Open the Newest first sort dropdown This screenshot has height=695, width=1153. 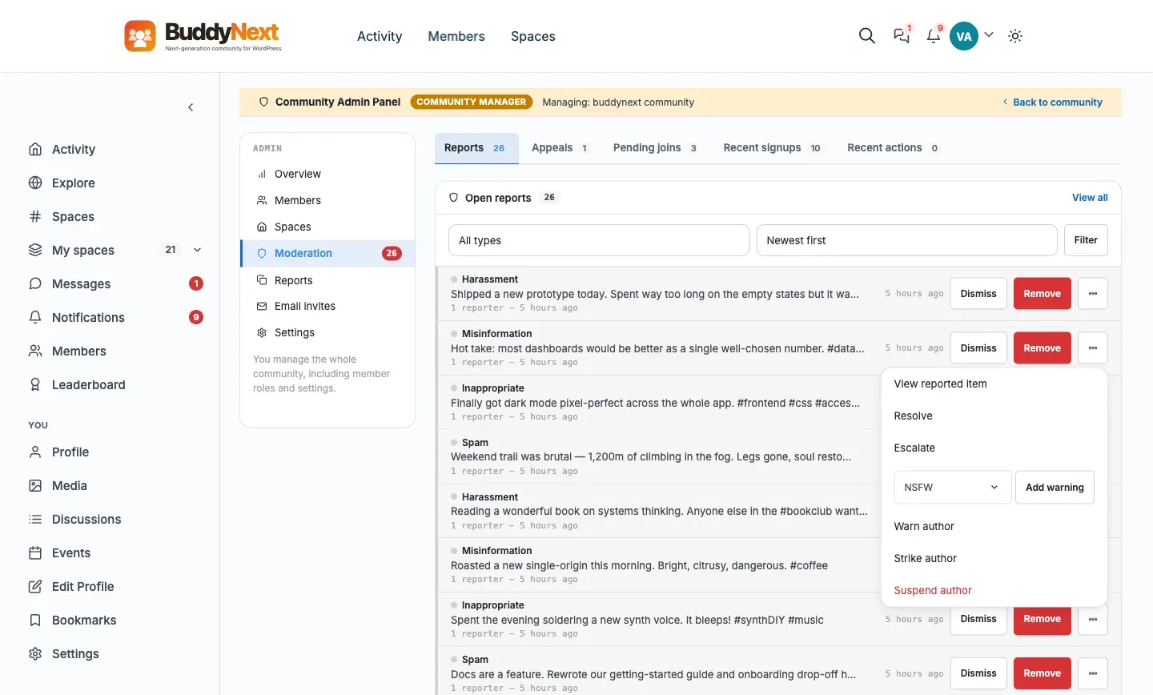coord(906,240)
